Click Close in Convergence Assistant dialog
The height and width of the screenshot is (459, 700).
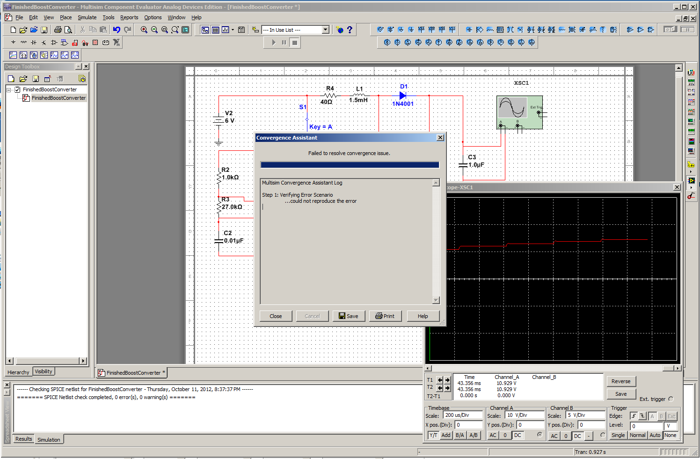coord(276,316)
